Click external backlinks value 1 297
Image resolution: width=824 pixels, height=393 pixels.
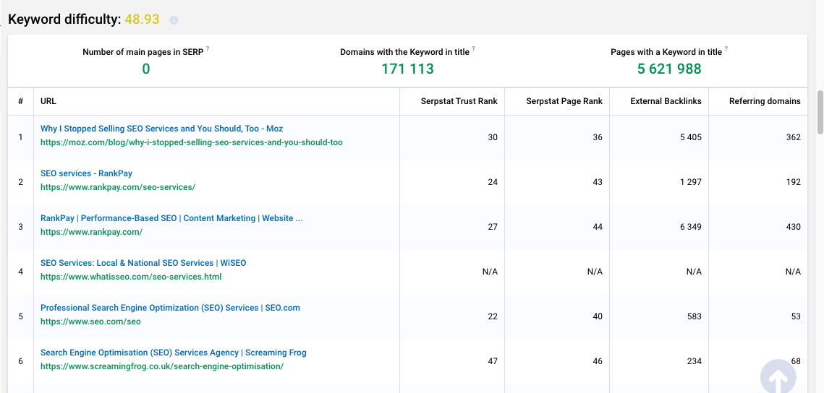(x=690, y=182)
